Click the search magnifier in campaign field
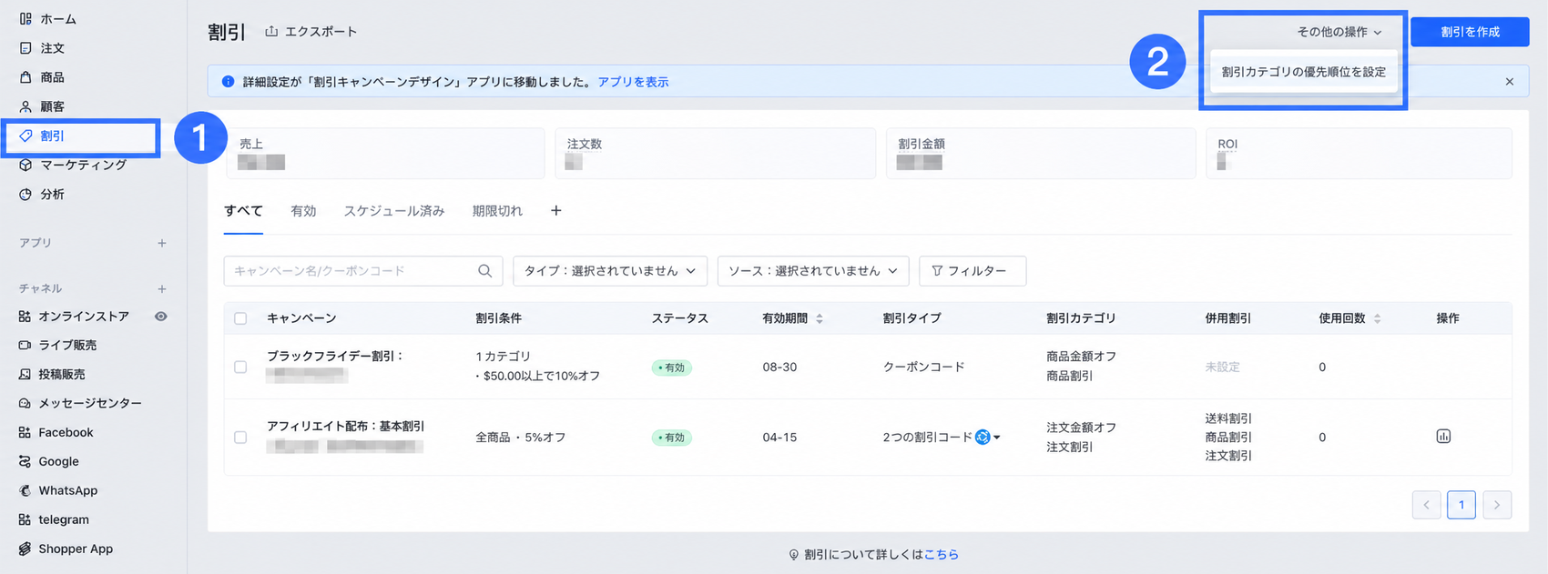 (484, 271)
